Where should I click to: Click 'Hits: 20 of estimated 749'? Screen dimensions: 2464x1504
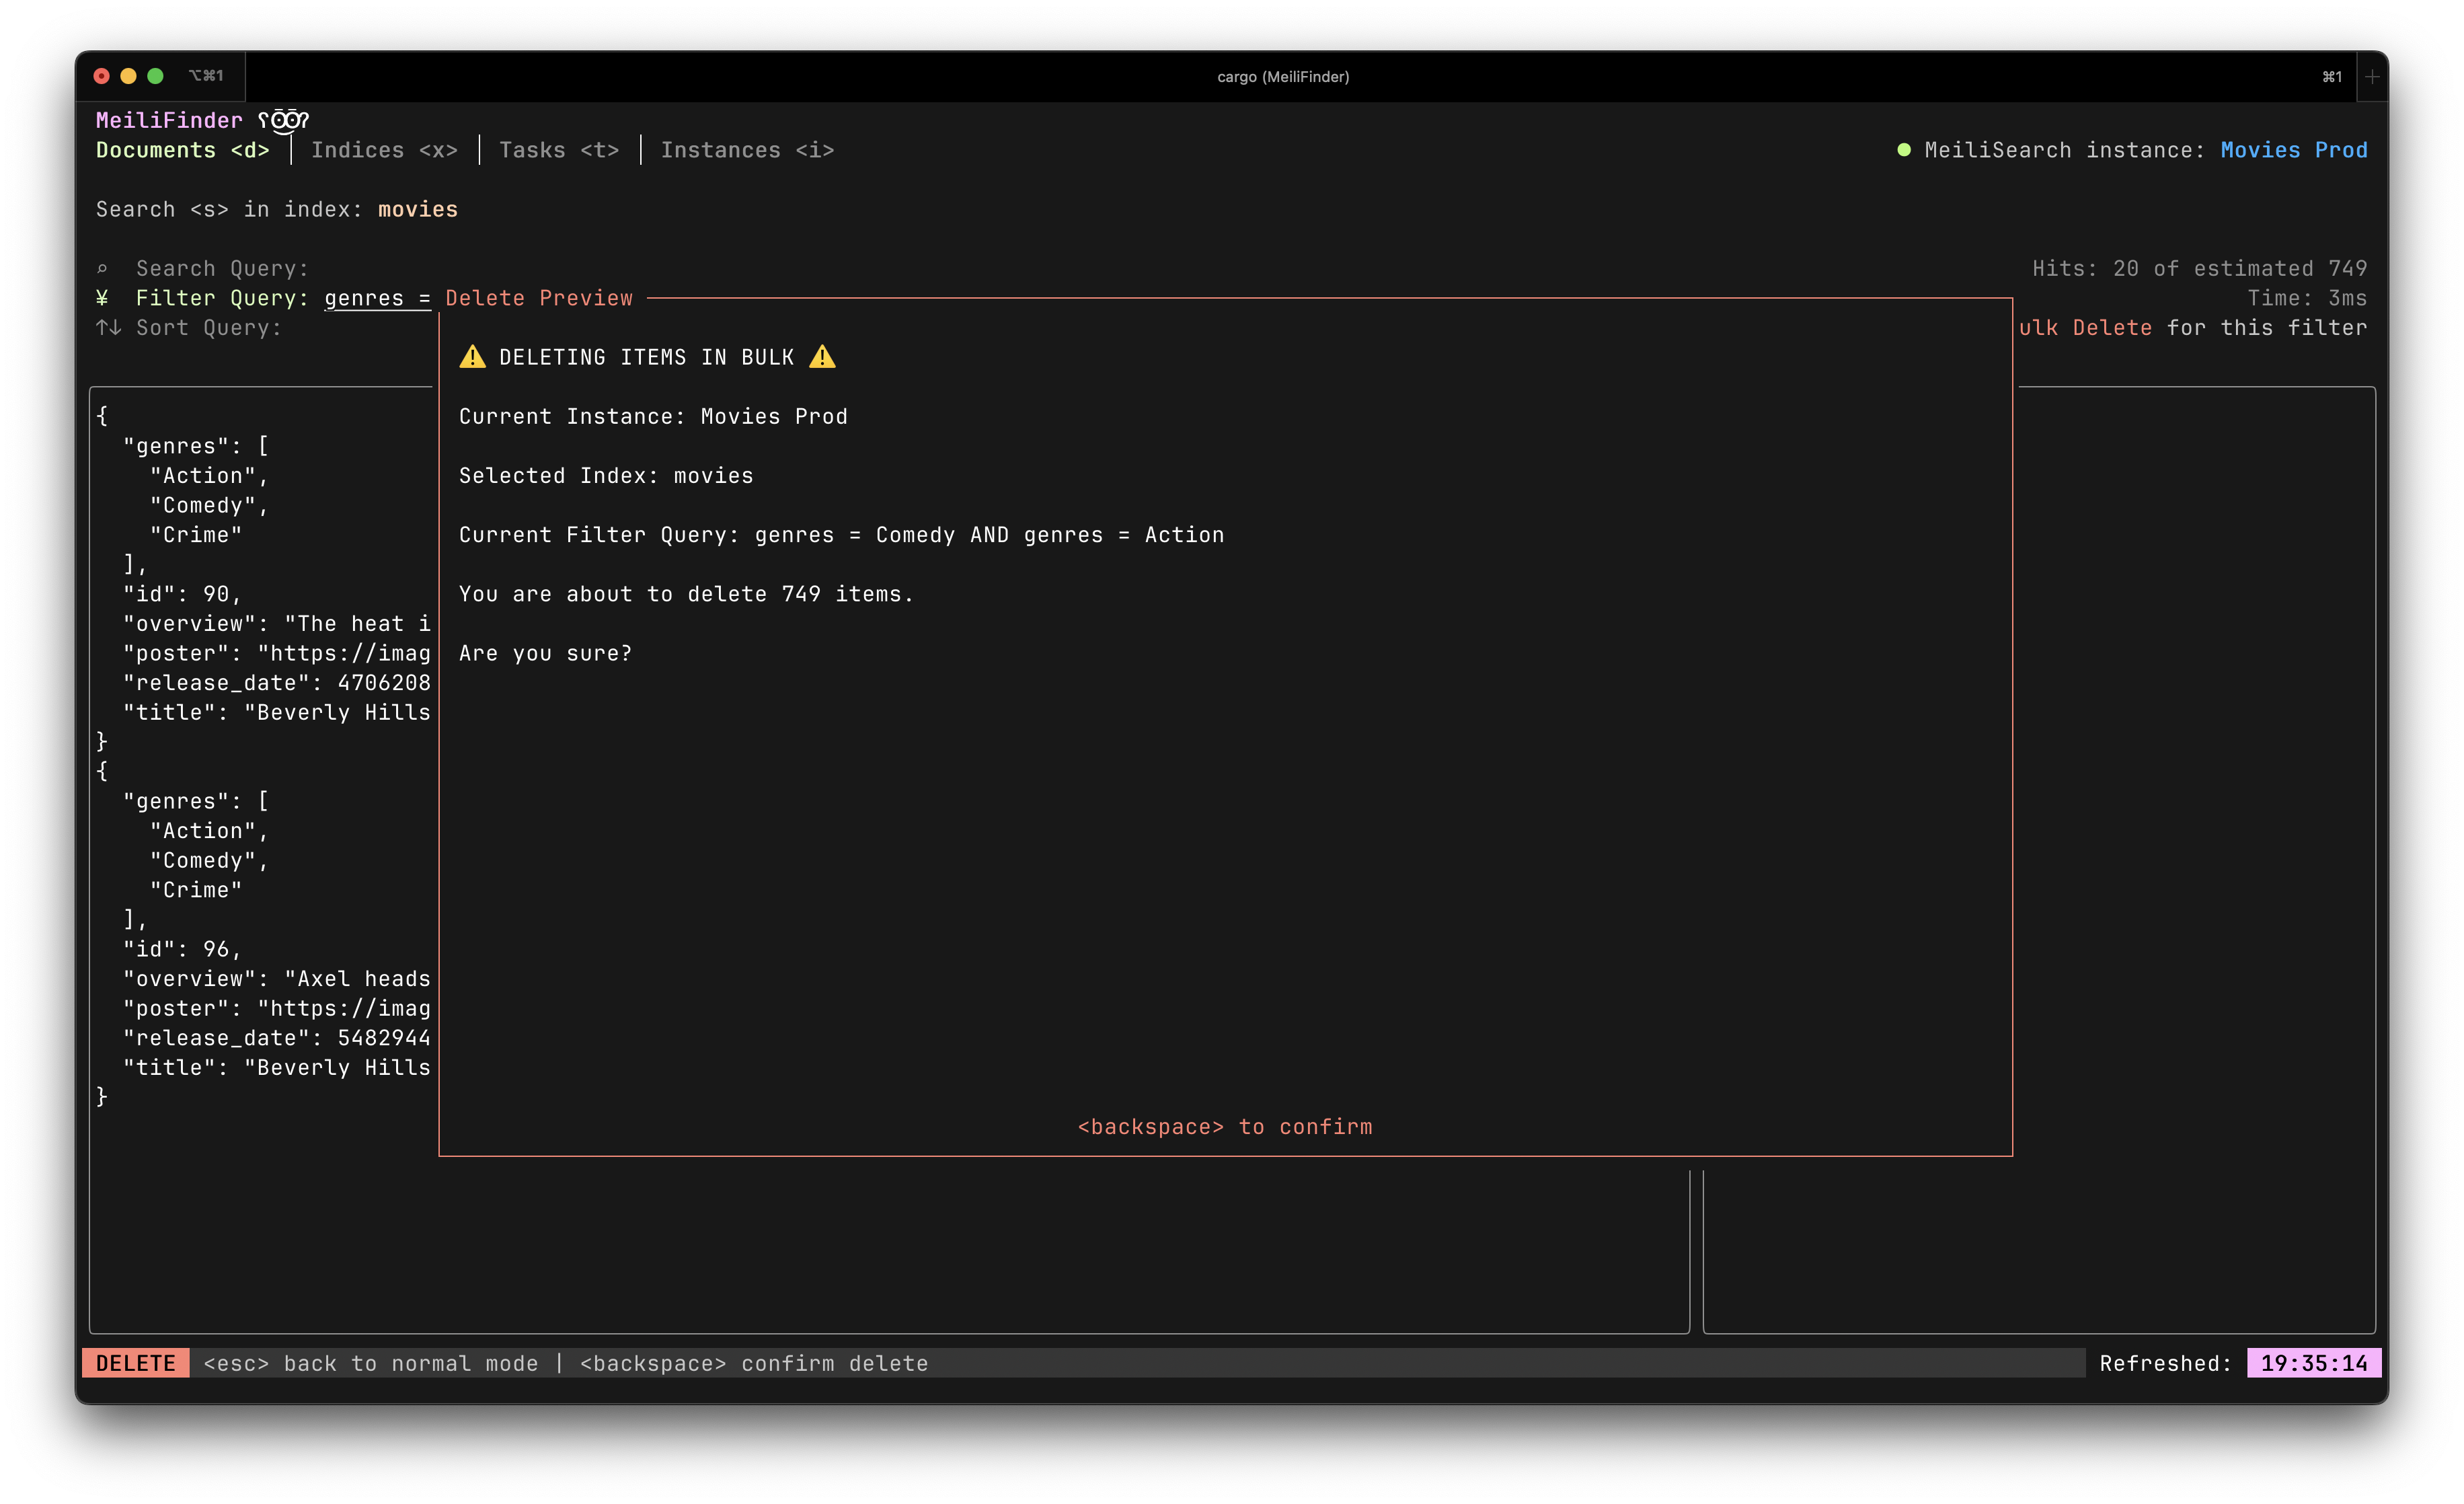click(2200, 269)
